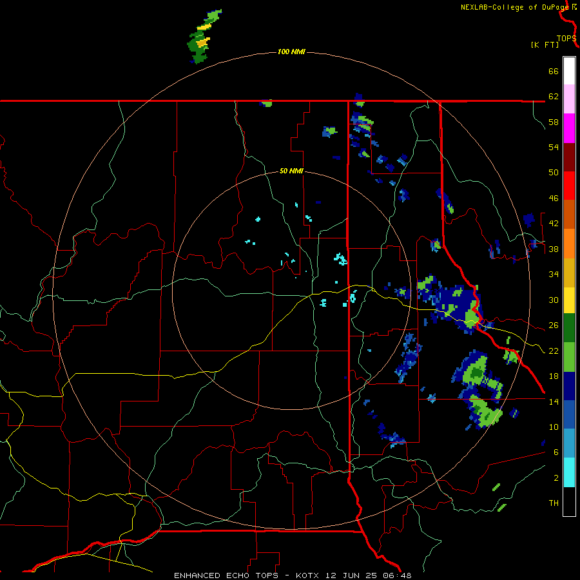The width and height of the screenshot is (580, 580).
Task: Select the 26 legend value
Action: (554, 325)
